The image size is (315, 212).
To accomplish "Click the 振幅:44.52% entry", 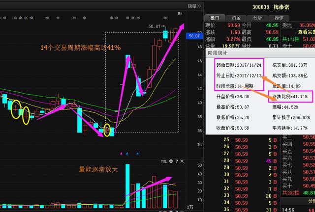I will [x=285, y=107].
